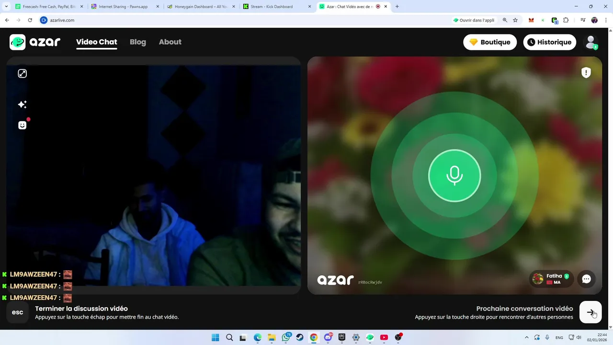
Task: Click Terminer la discussion vidéo text
Action: tap(81, 309)
